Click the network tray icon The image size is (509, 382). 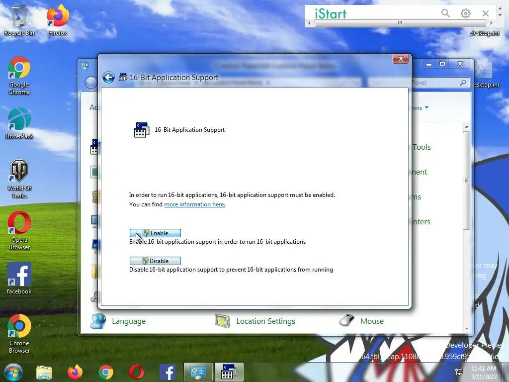tap(459, 372)
